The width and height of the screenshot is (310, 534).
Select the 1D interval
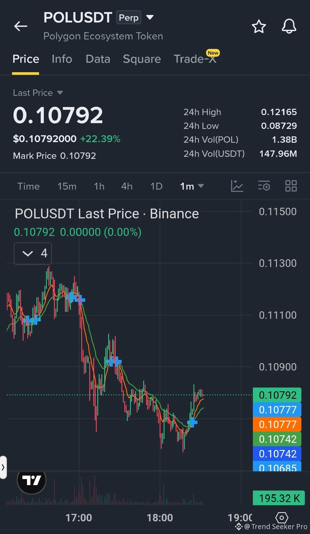coord(156,186)
